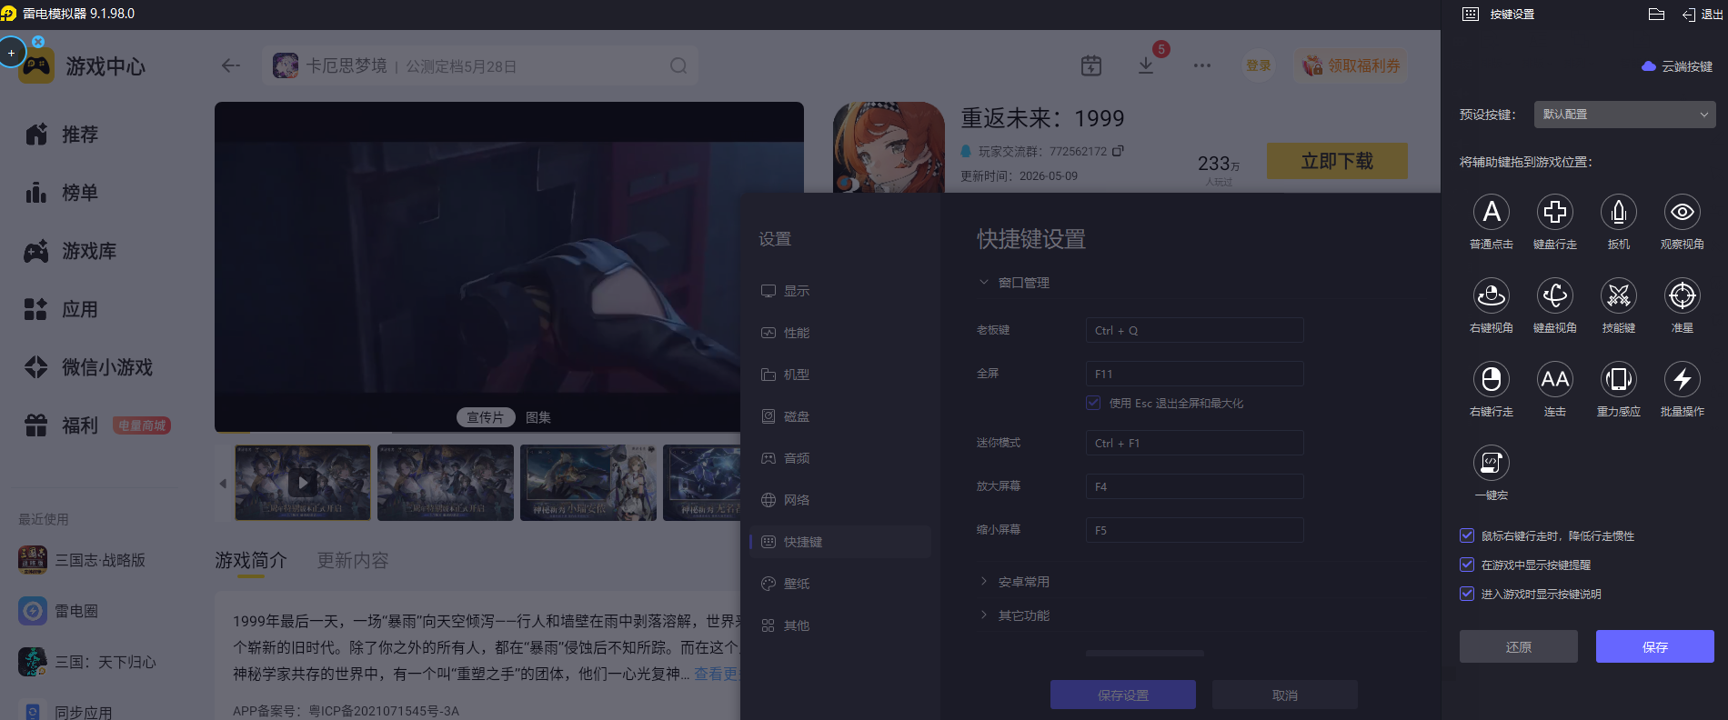This screenshot has width=1728, height=720.
Task: Open the 预设按键 默认配置 dropdown
Action: pos(1624,115)
